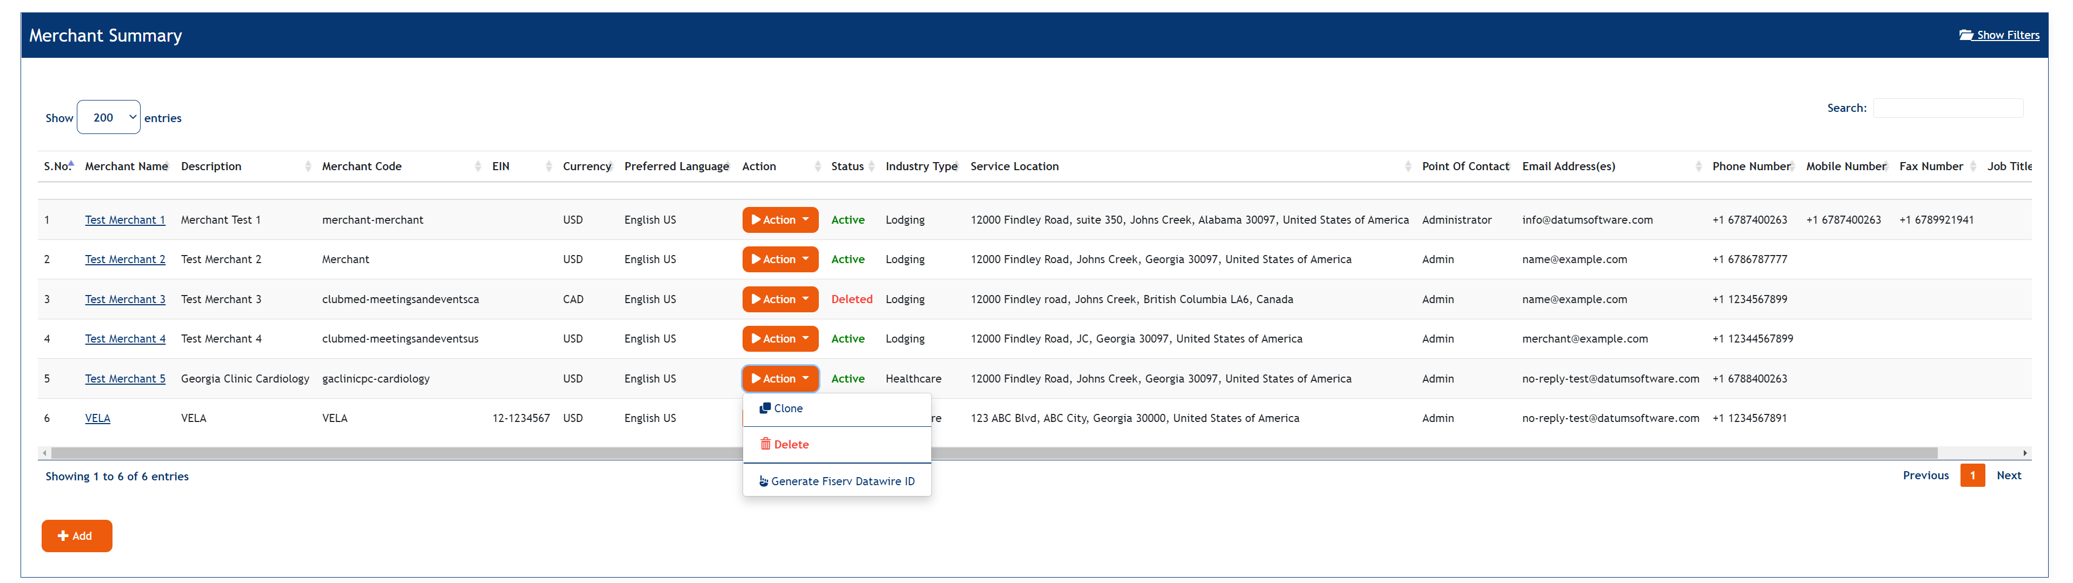Click sort arrows on Service Location column
The image size is (2073, 583).
click(x=1407, y=166)
